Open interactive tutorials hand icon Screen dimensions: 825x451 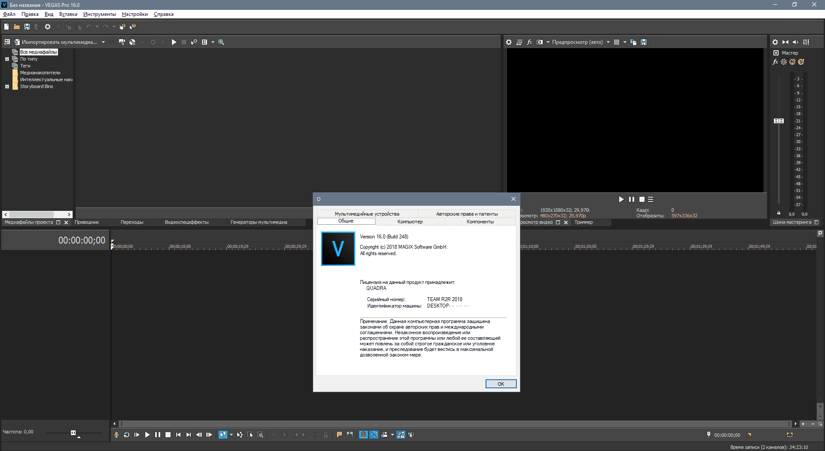tap(122, 27)
